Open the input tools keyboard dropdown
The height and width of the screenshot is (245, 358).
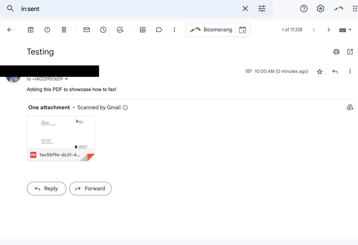345,30
